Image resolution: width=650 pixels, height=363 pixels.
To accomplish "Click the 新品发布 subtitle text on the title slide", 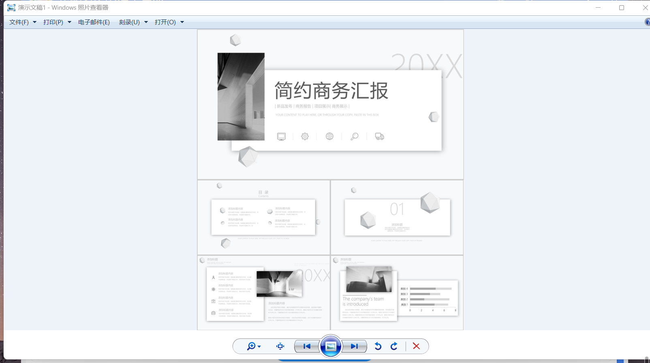I will (284, 106).
